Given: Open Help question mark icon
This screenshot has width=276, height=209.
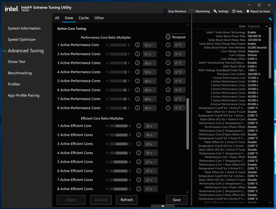Looking at the screenshot, I should (x=234, y=11).
